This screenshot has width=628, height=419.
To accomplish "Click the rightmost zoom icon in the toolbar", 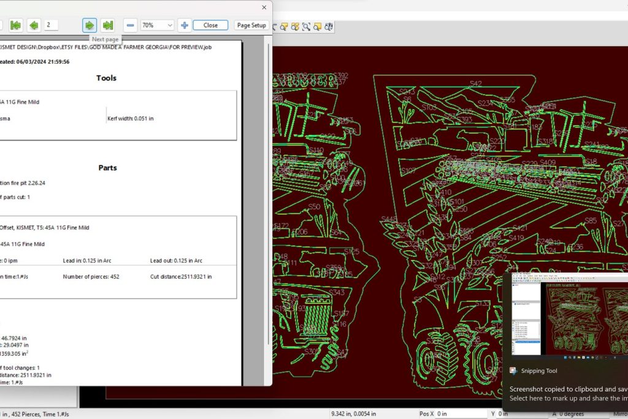I will click(x=329, y=27).
